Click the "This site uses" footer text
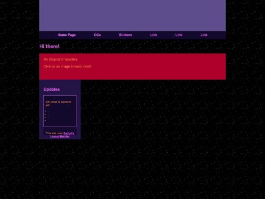This screenshot has width=265, height=199. pos(54,133)
